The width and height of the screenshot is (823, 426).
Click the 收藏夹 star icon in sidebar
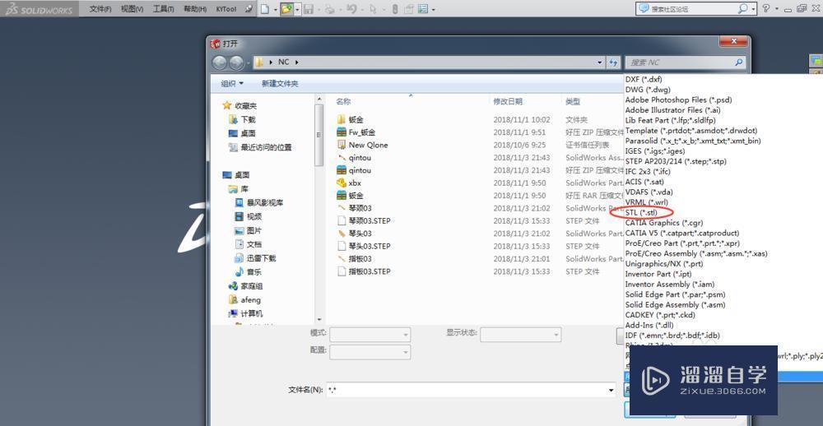click(227, 105)
